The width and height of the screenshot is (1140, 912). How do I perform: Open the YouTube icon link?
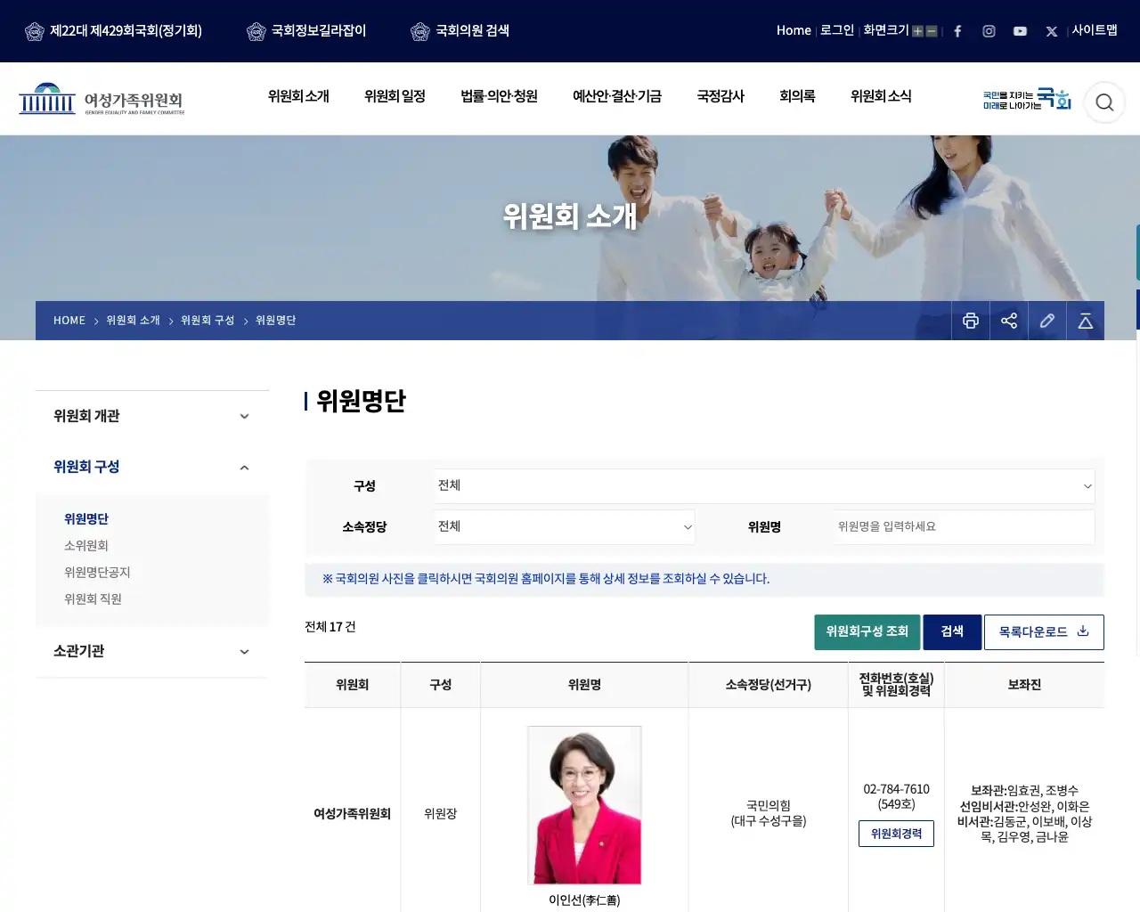pos(1020,31)
